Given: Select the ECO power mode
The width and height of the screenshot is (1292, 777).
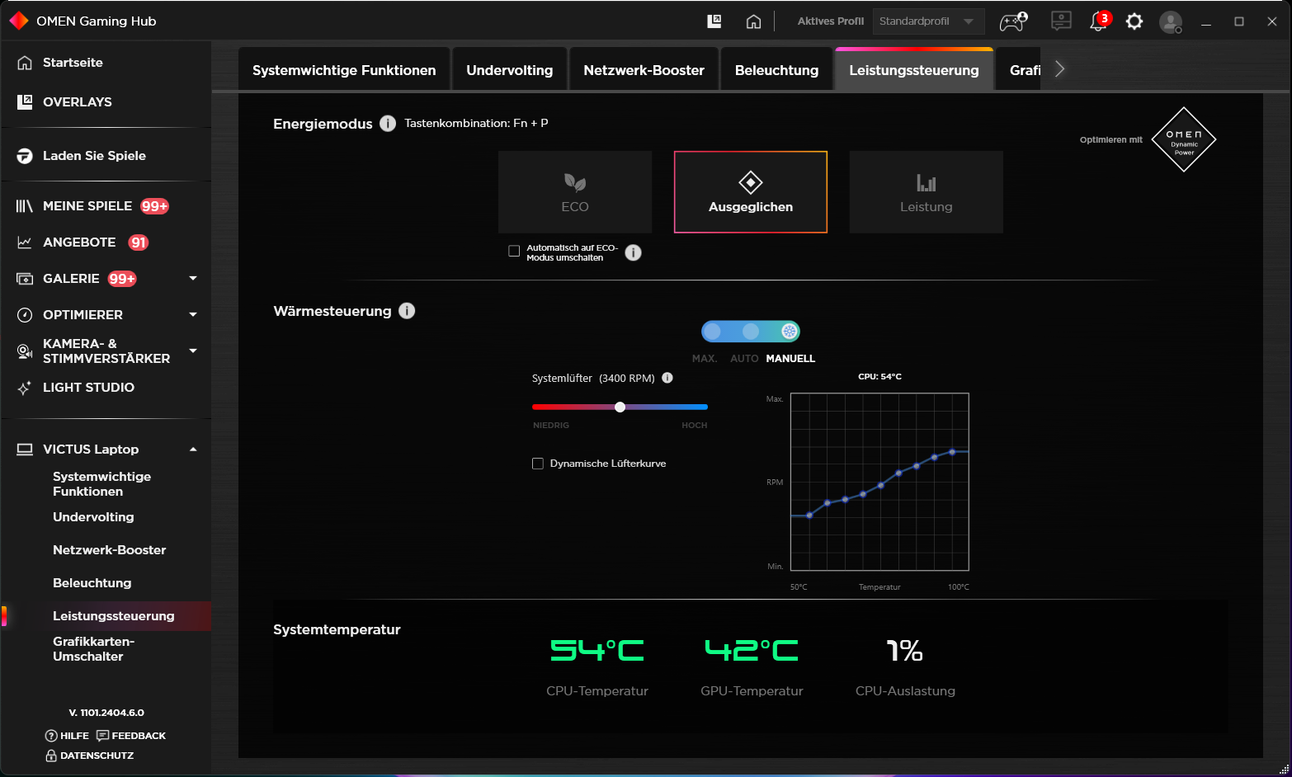Looking at the screenshot, I should (x=575, y=192).
